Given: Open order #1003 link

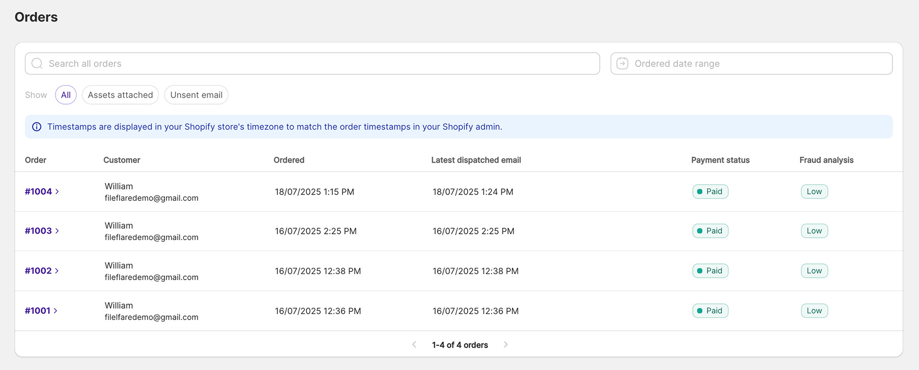Looking at the screenshot, I should (38, 231).
